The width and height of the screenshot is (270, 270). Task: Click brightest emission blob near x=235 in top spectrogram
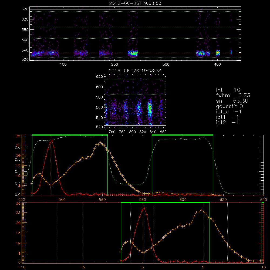(x=133, y=53)
